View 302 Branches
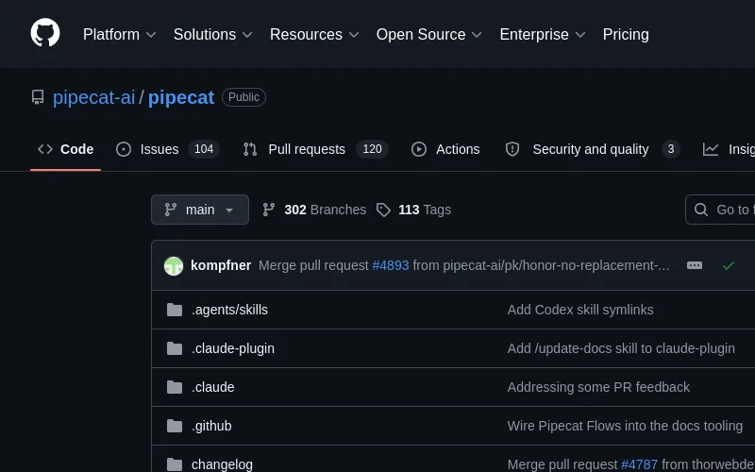The height and width of the screenshot is (472, 755). click(x=314, y=210)
